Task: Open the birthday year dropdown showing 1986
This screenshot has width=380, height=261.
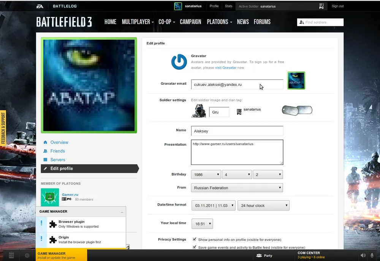Action: [206, 175]
